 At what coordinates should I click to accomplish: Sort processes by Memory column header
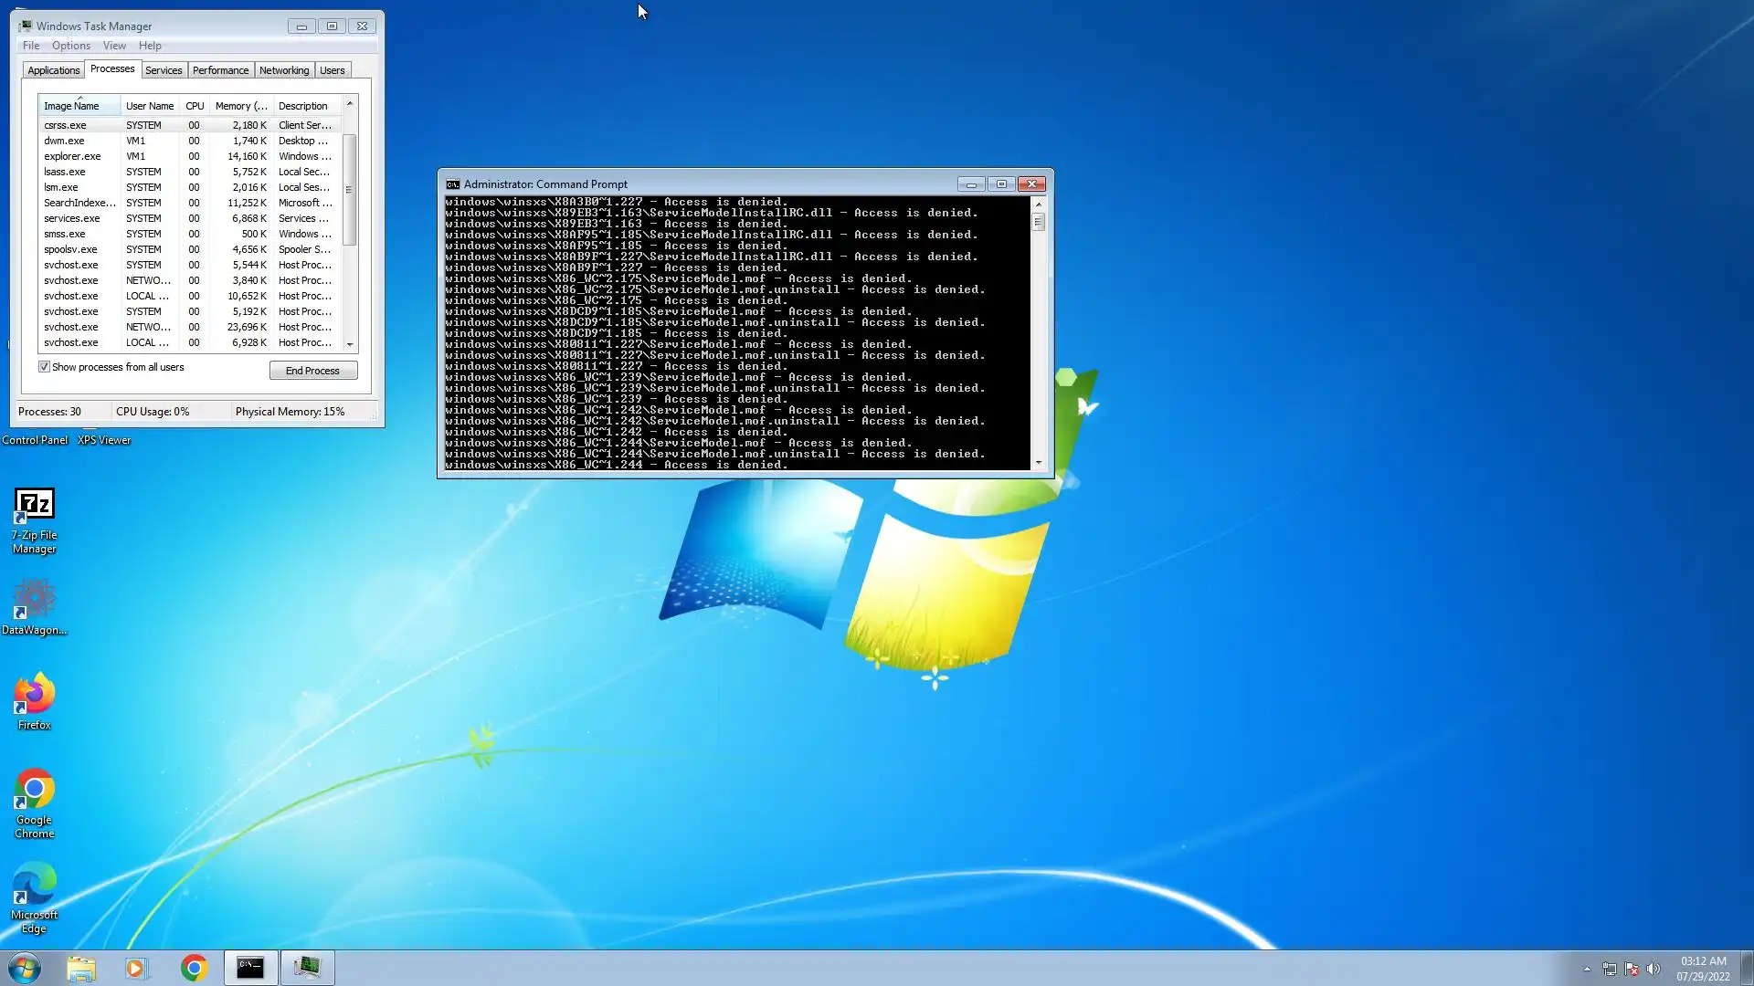pyautogui.click(x=240, y=106)
